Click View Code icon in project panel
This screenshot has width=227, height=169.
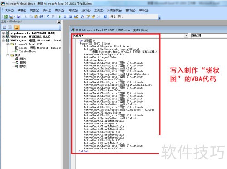coord(5,27)
